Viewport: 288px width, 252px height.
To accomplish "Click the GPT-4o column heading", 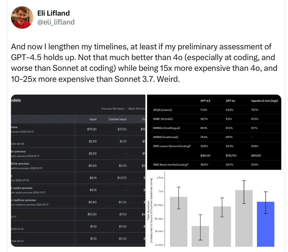I will (x=230, y=101).
